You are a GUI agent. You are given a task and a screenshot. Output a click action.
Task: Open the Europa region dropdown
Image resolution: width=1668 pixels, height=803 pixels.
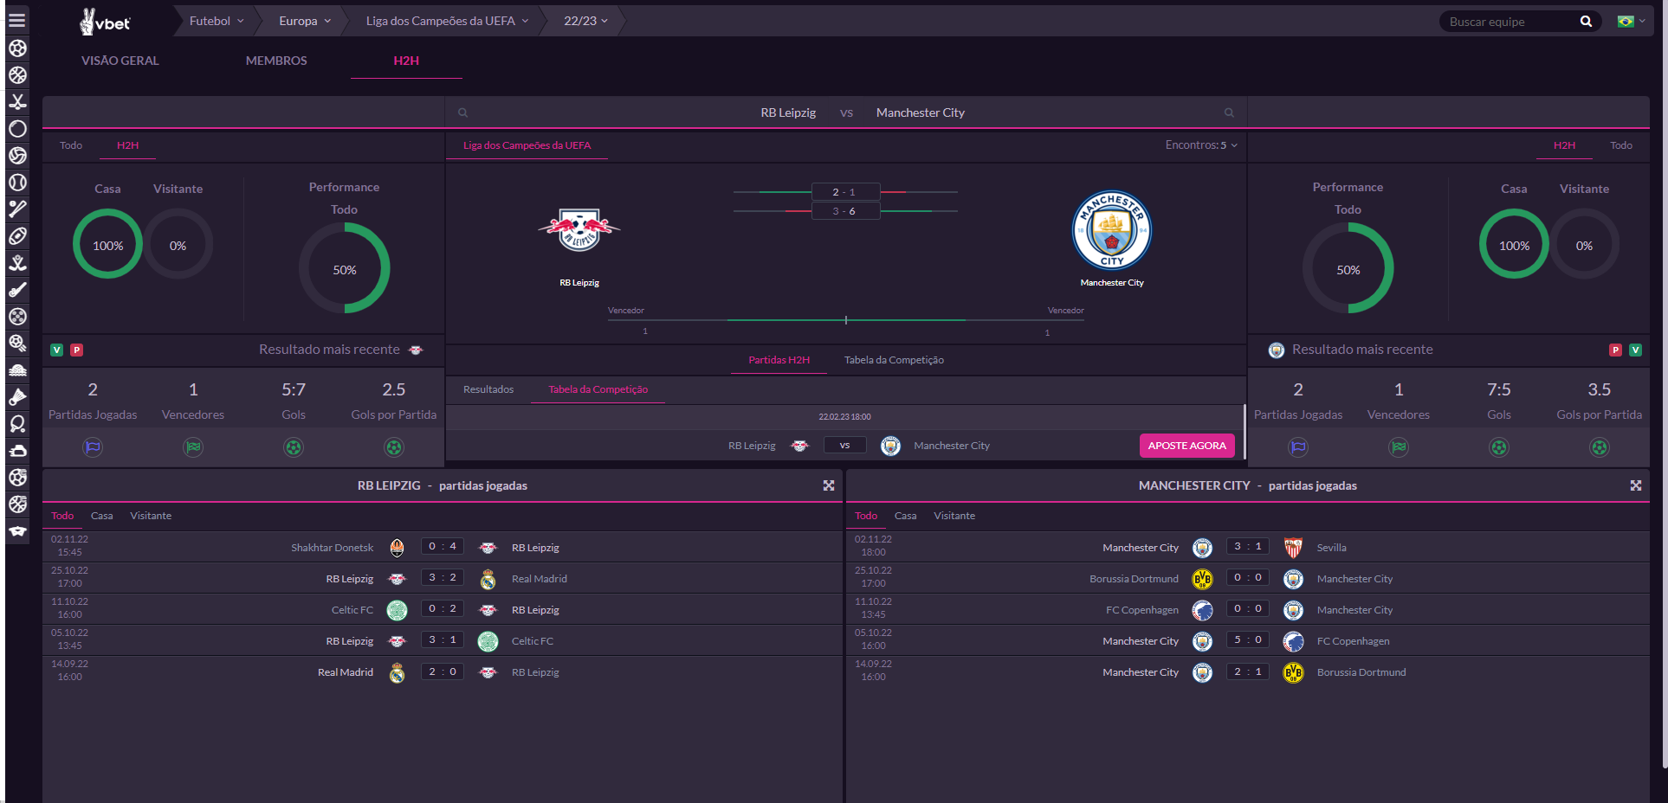point(305,21)
